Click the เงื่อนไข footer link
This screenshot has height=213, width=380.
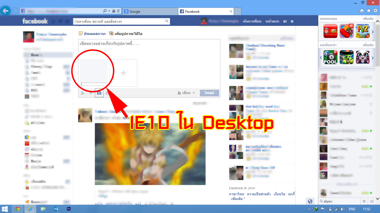[280, 194]
